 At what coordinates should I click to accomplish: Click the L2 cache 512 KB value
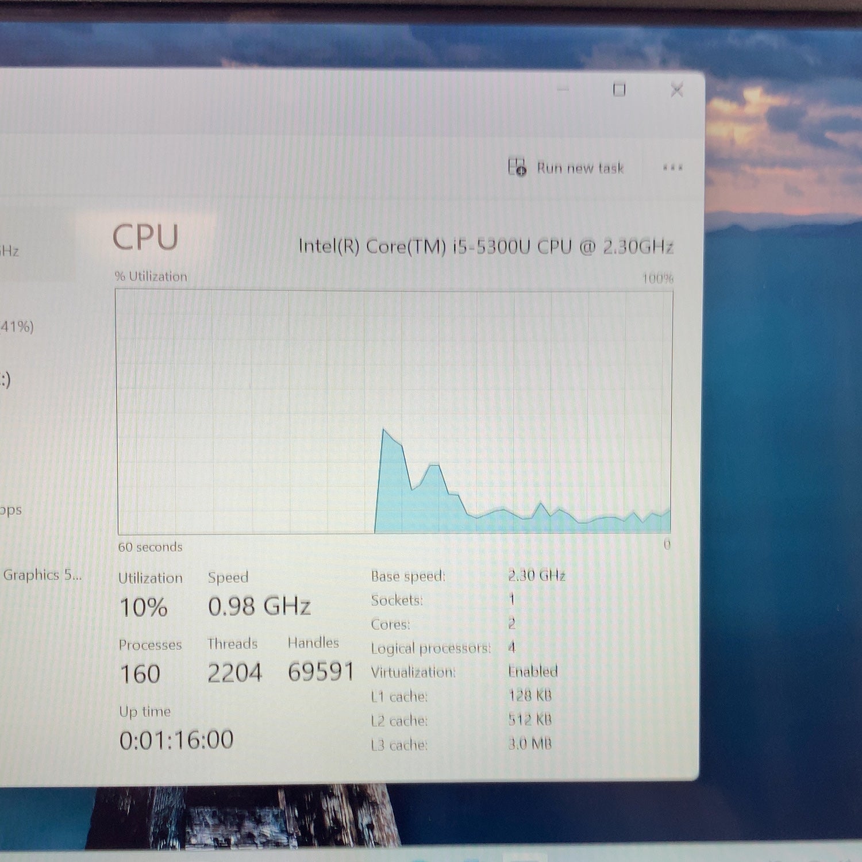coord(530,719)
